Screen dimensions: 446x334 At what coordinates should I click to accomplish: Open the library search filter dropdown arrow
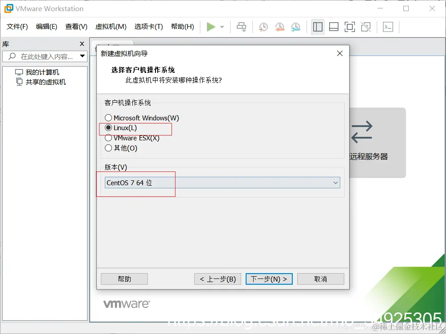(83, 56)
